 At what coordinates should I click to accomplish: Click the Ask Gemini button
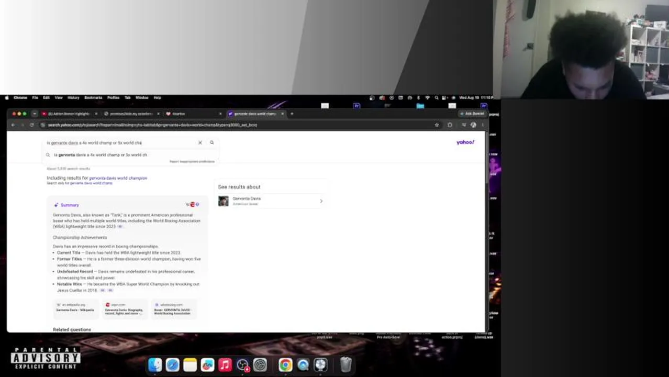(472, 114)
